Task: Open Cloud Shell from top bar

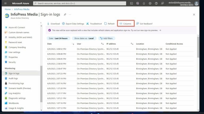Action: [131, 3]
